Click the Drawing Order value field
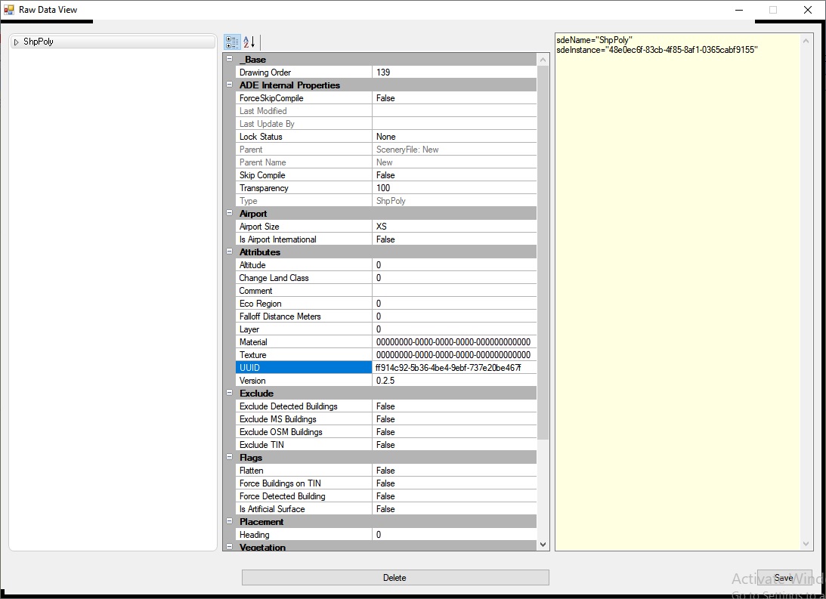 [x=453, y=73]
